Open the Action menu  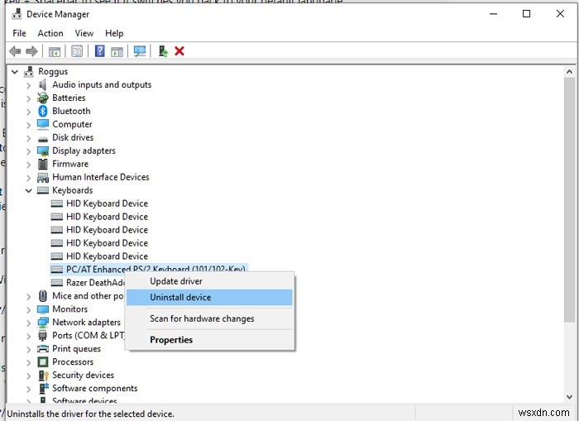pyautogui.click(x=50, y=33)
